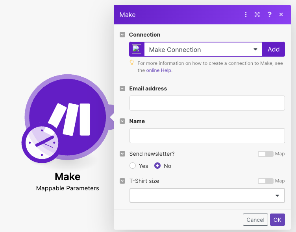
Task: Expand the Make dialog to full screen
Action: coord(257,15)
